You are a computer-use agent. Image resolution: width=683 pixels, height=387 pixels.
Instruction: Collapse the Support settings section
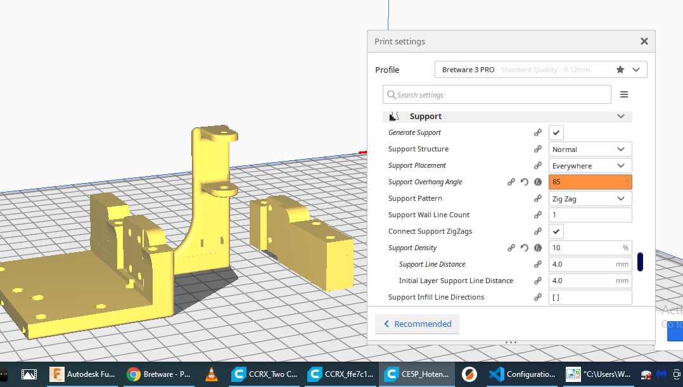tap(621, 117)
